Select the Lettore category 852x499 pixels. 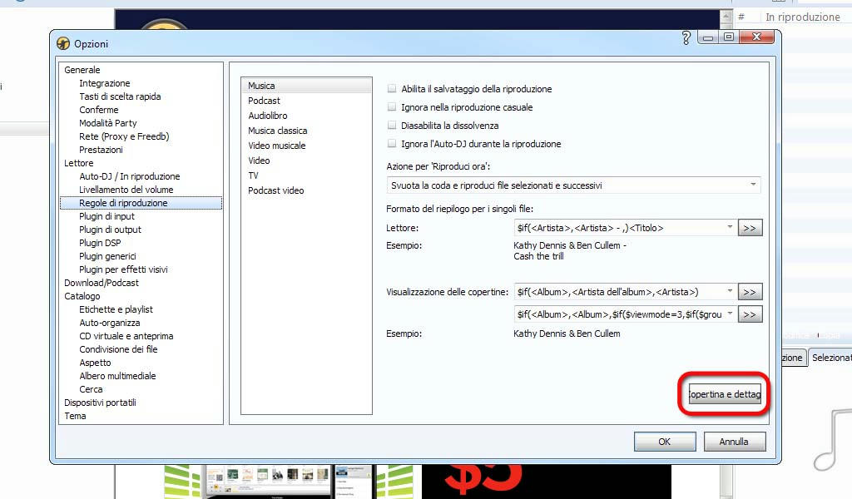pyautogui.click(x=79, y=163)
